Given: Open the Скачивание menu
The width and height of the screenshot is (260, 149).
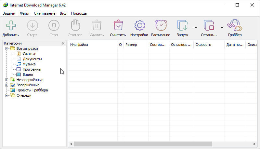Looking at the screenshot, I should pos(44,13).
